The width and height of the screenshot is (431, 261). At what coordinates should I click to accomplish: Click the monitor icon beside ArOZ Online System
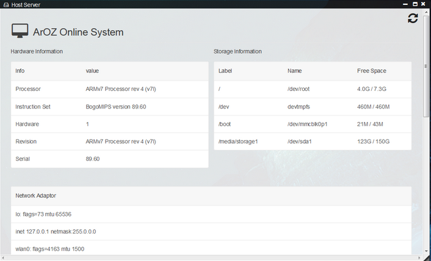[20, 32]
